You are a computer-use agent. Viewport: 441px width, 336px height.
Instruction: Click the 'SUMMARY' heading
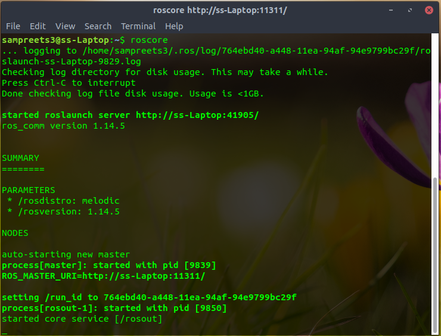click(x=20, y=158)
